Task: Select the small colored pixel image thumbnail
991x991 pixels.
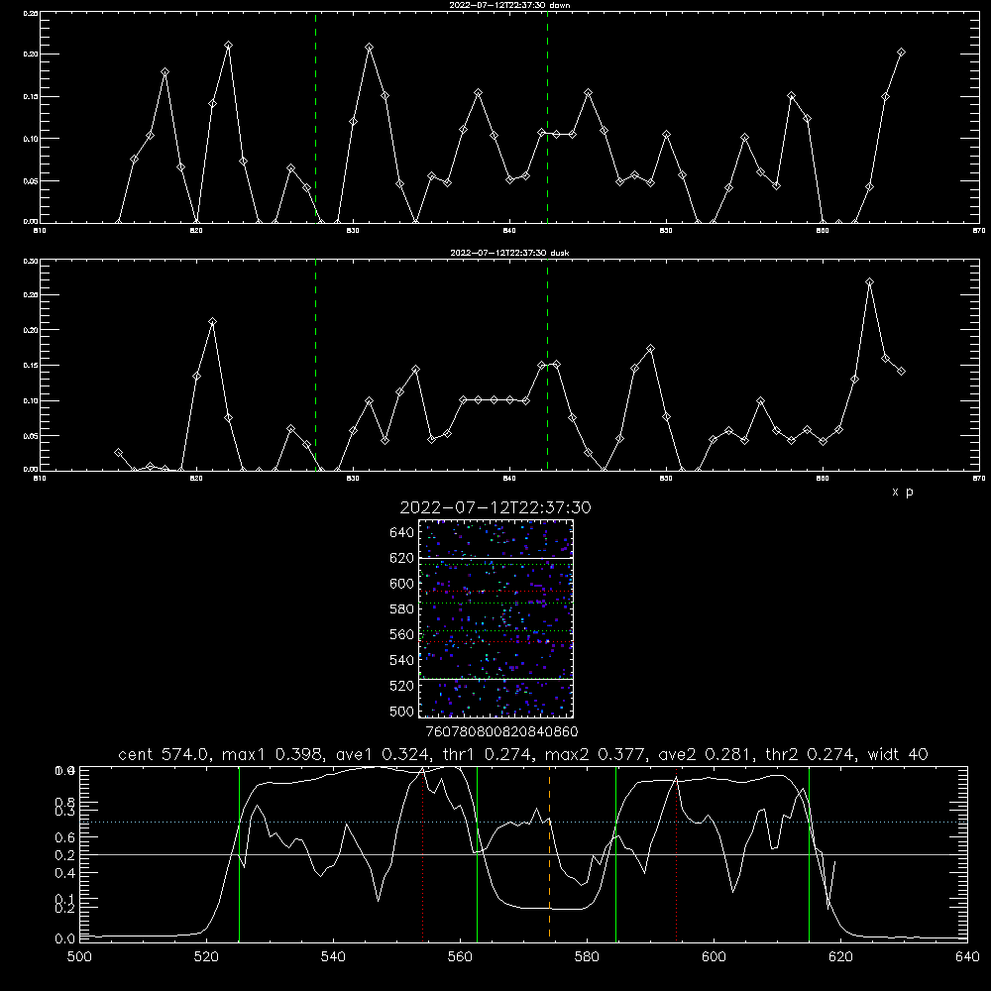Action: [x=496, y=618]
